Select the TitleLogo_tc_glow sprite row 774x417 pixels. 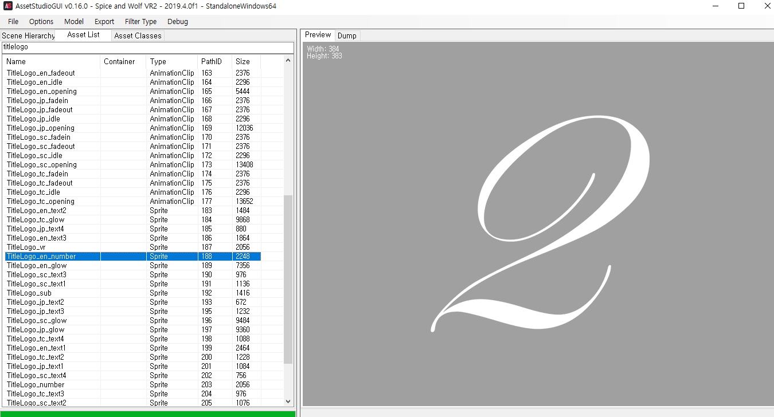[133, 219]
